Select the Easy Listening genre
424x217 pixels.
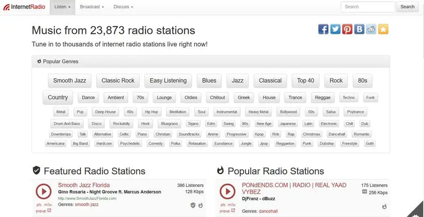(x=168, y=81)
